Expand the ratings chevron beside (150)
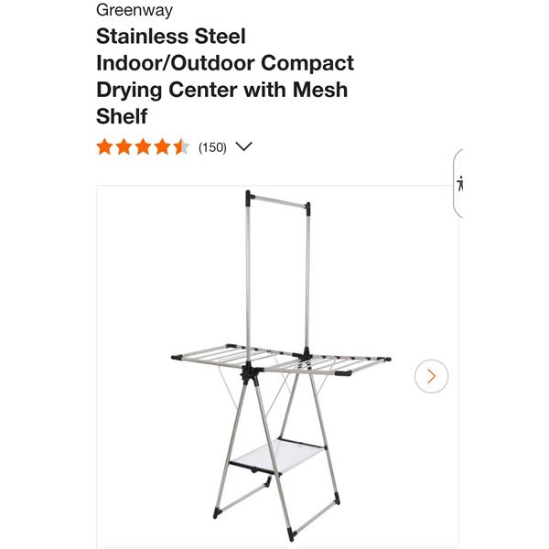 point(243,146)
